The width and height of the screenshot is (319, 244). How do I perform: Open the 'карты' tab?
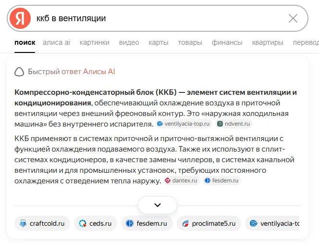pyautogui.click(x=159, y=42)
